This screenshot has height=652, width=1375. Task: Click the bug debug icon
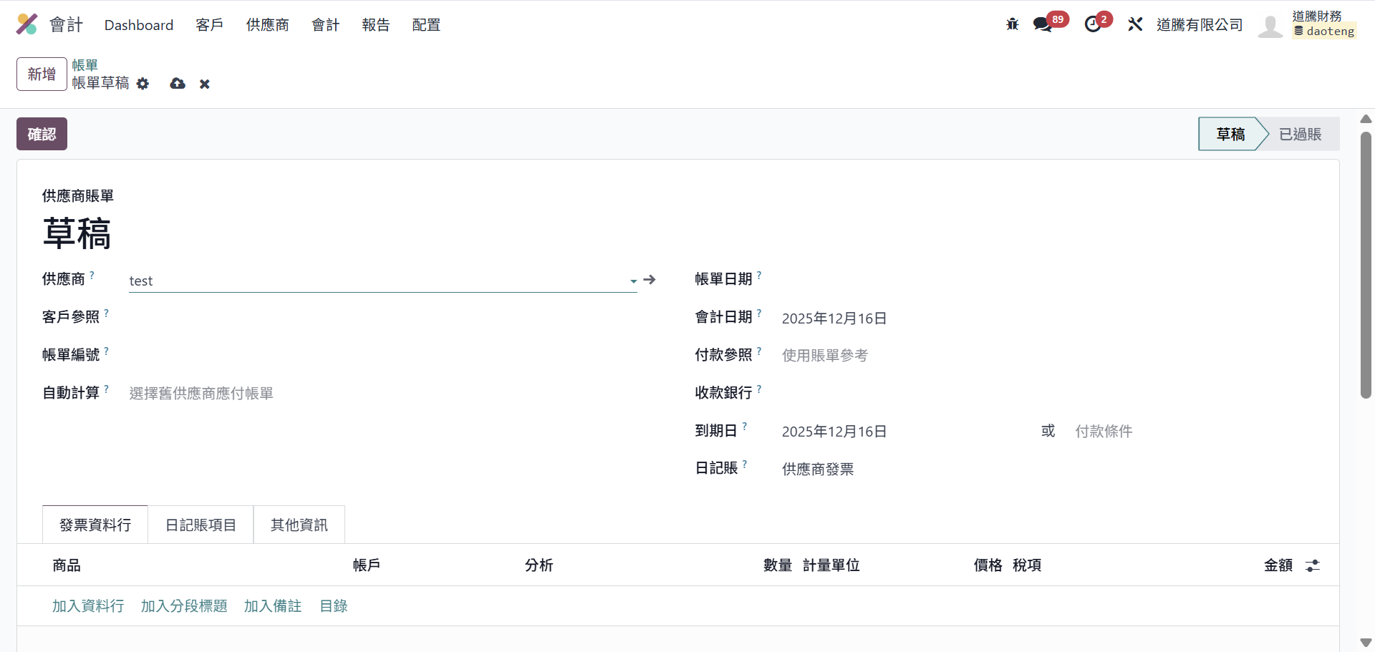[1012, 24]
